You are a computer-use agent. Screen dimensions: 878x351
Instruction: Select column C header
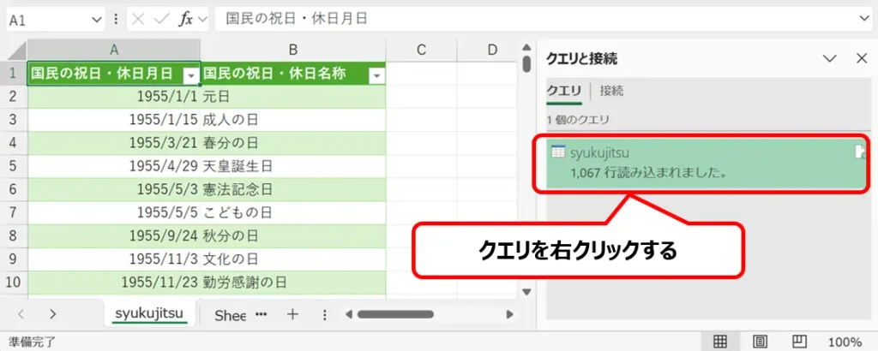[422, 51]
